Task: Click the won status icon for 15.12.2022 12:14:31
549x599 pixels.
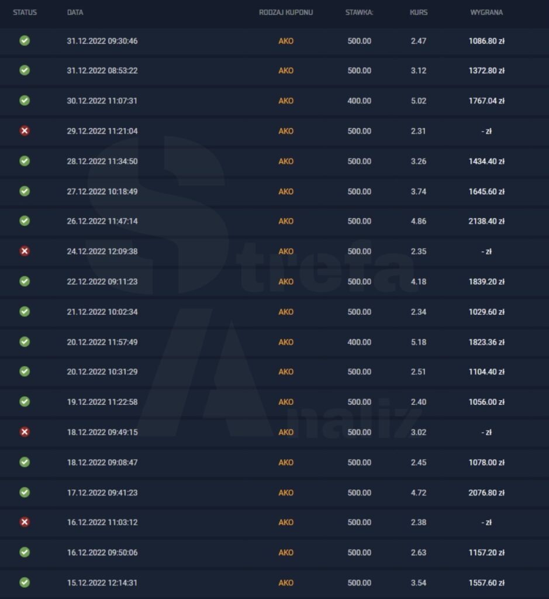Action: (25, 582)
